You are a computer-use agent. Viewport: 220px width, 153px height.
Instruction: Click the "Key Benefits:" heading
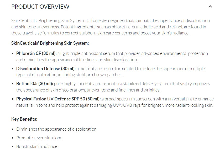(24, 119)
